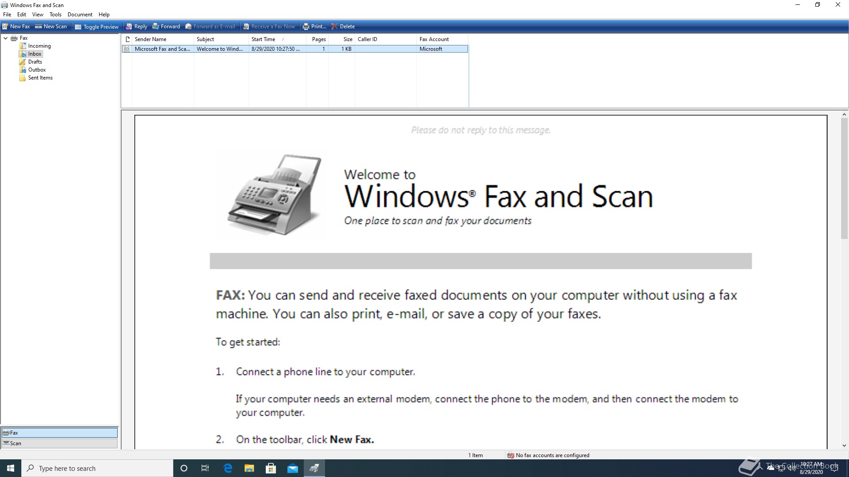Open the Tools menu

point(55,15)
